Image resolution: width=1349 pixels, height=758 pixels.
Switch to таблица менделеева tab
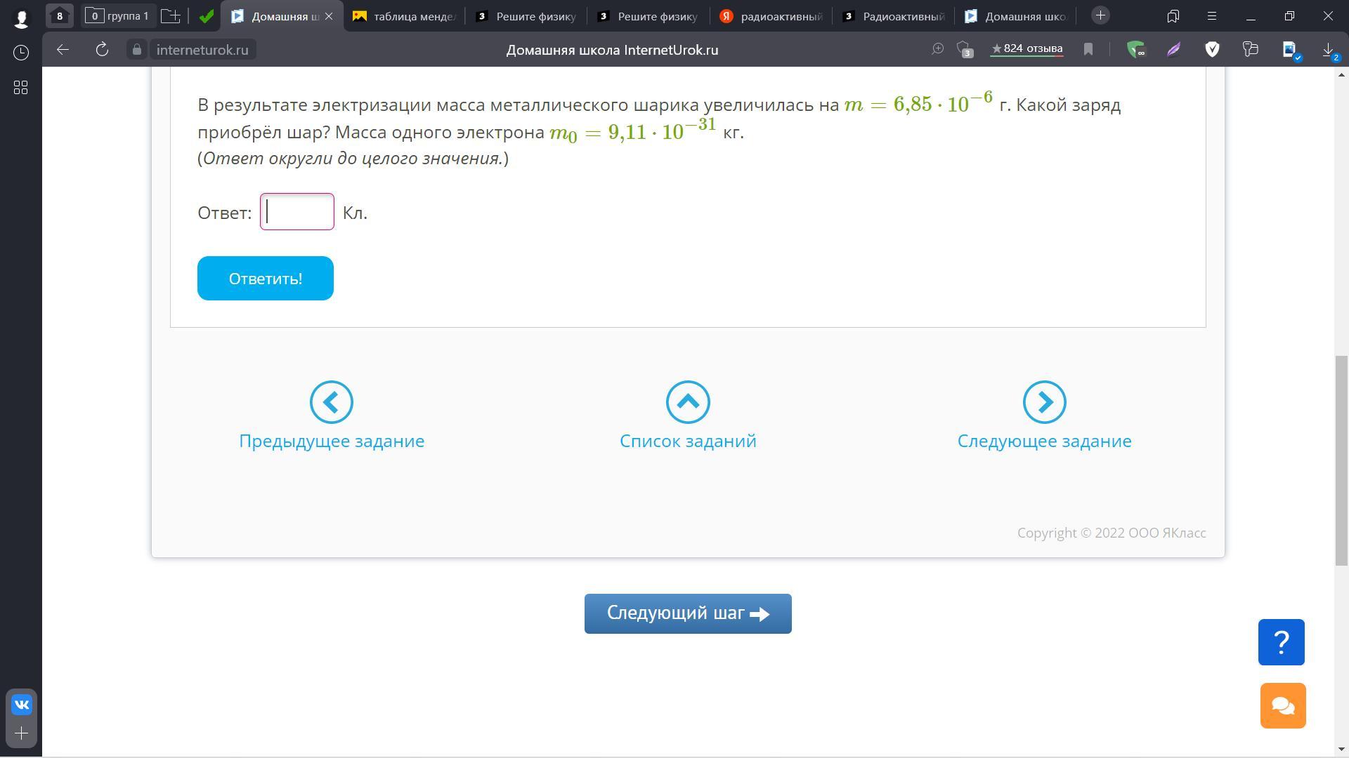405,16
